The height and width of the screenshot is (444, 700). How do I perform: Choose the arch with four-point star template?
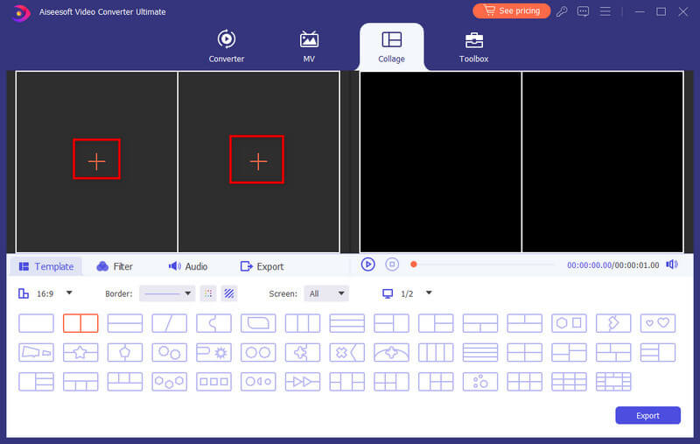(391, 352)
